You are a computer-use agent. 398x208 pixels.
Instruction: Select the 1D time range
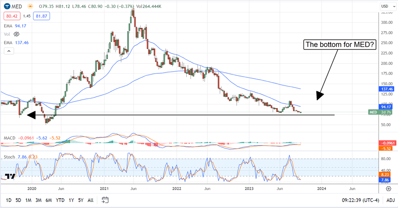(8, 200)
